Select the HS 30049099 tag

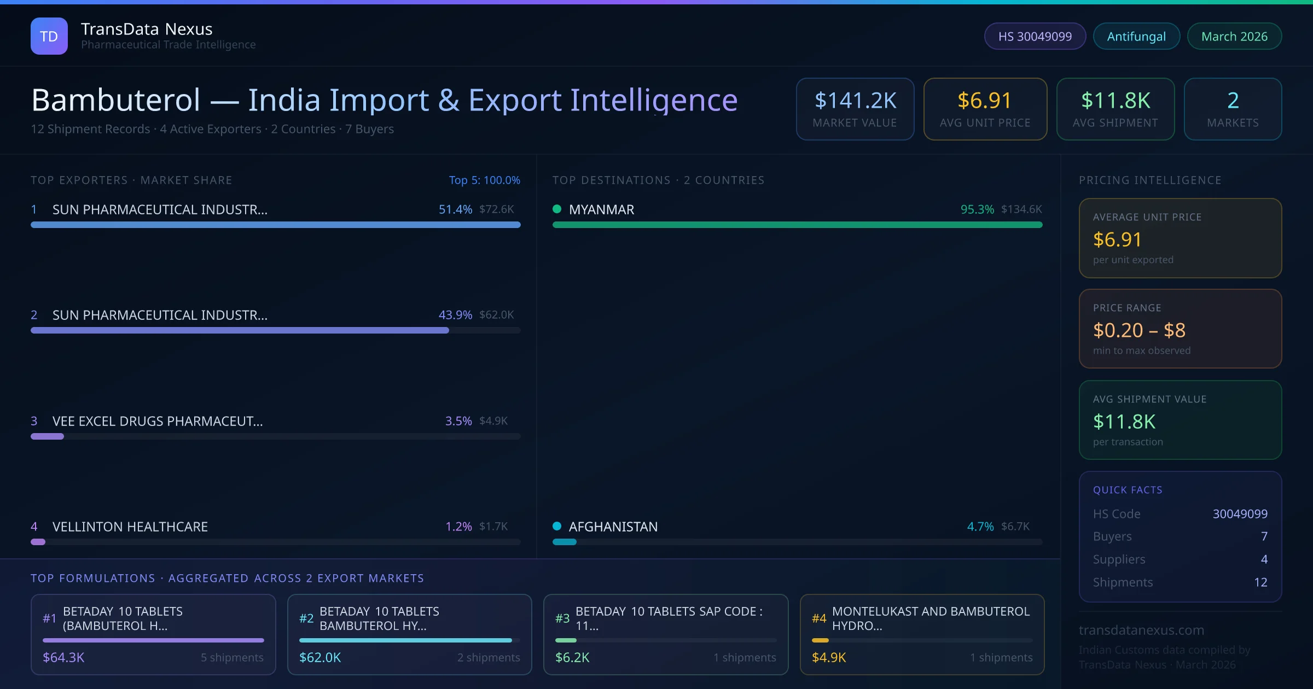1035,36
